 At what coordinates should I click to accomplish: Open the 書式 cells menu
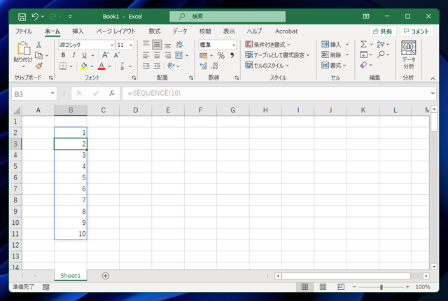point(334,65)
